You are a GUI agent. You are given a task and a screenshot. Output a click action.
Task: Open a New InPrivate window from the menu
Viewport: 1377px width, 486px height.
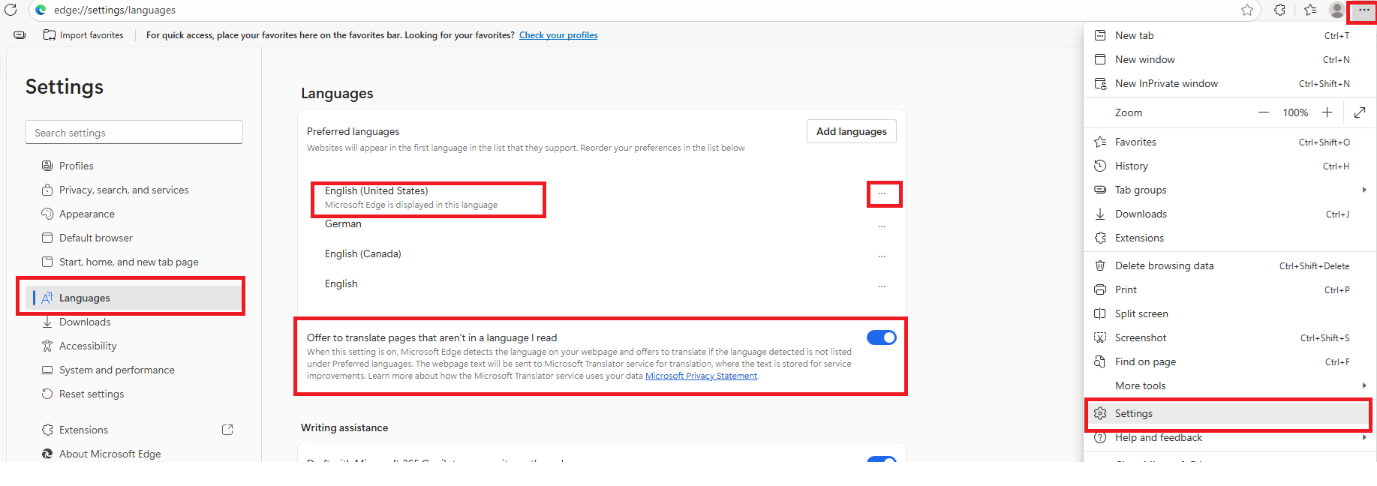(x=1166, y=83)
